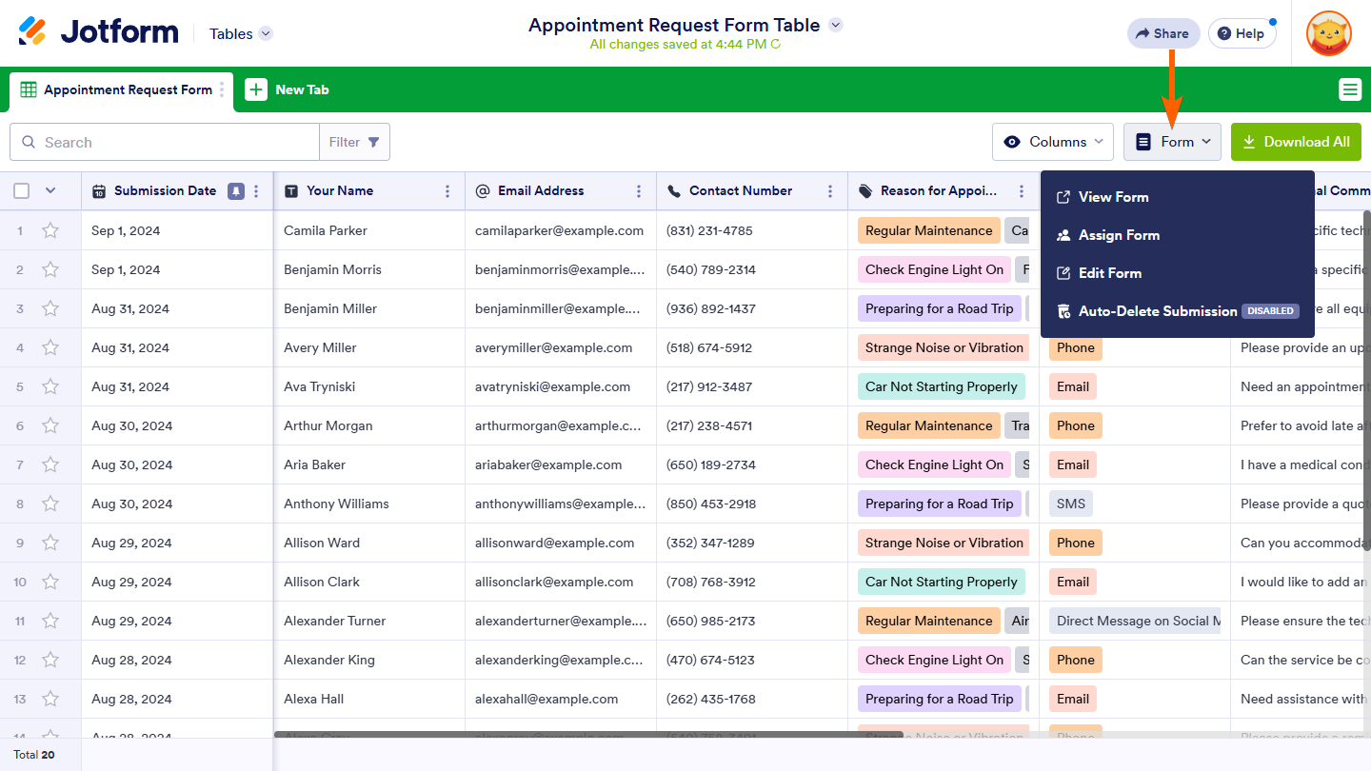Click the hamburger menu icon on the green bar
The height and width of the screenshot is (771, 1371).
[x=1349, y=89]
